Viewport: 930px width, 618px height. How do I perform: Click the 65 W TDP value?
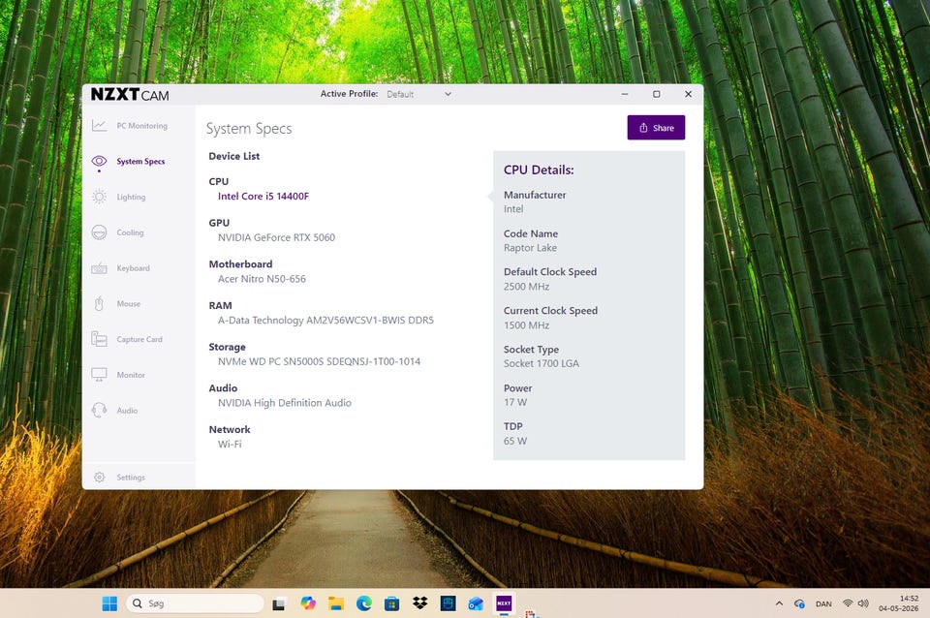pos(515,441)
